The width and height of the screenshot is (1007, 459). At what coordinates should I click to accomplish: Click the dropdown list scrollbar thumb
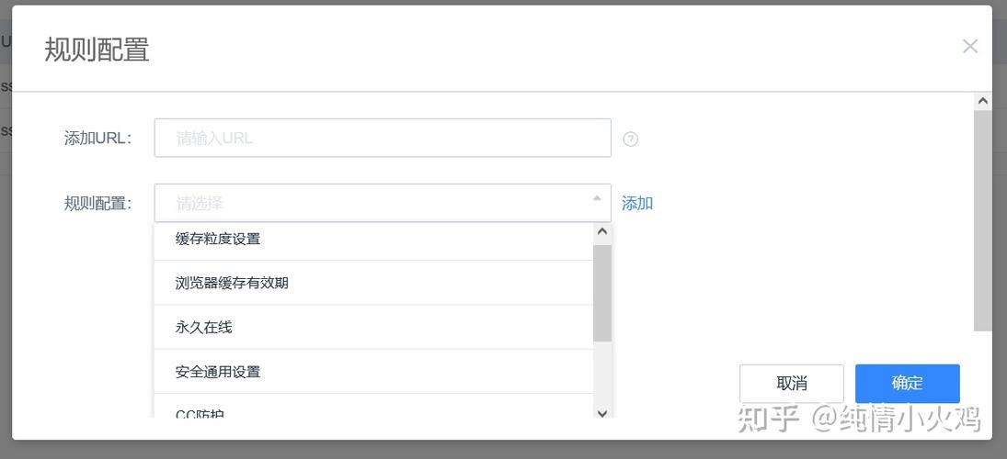pyautogui.click(x=602, y=293)
